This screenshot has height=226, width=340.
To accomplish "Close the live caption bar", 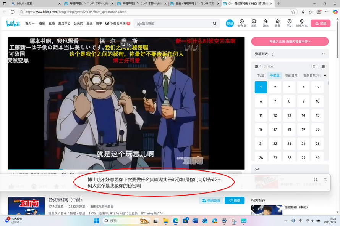I will click(325, 179).
